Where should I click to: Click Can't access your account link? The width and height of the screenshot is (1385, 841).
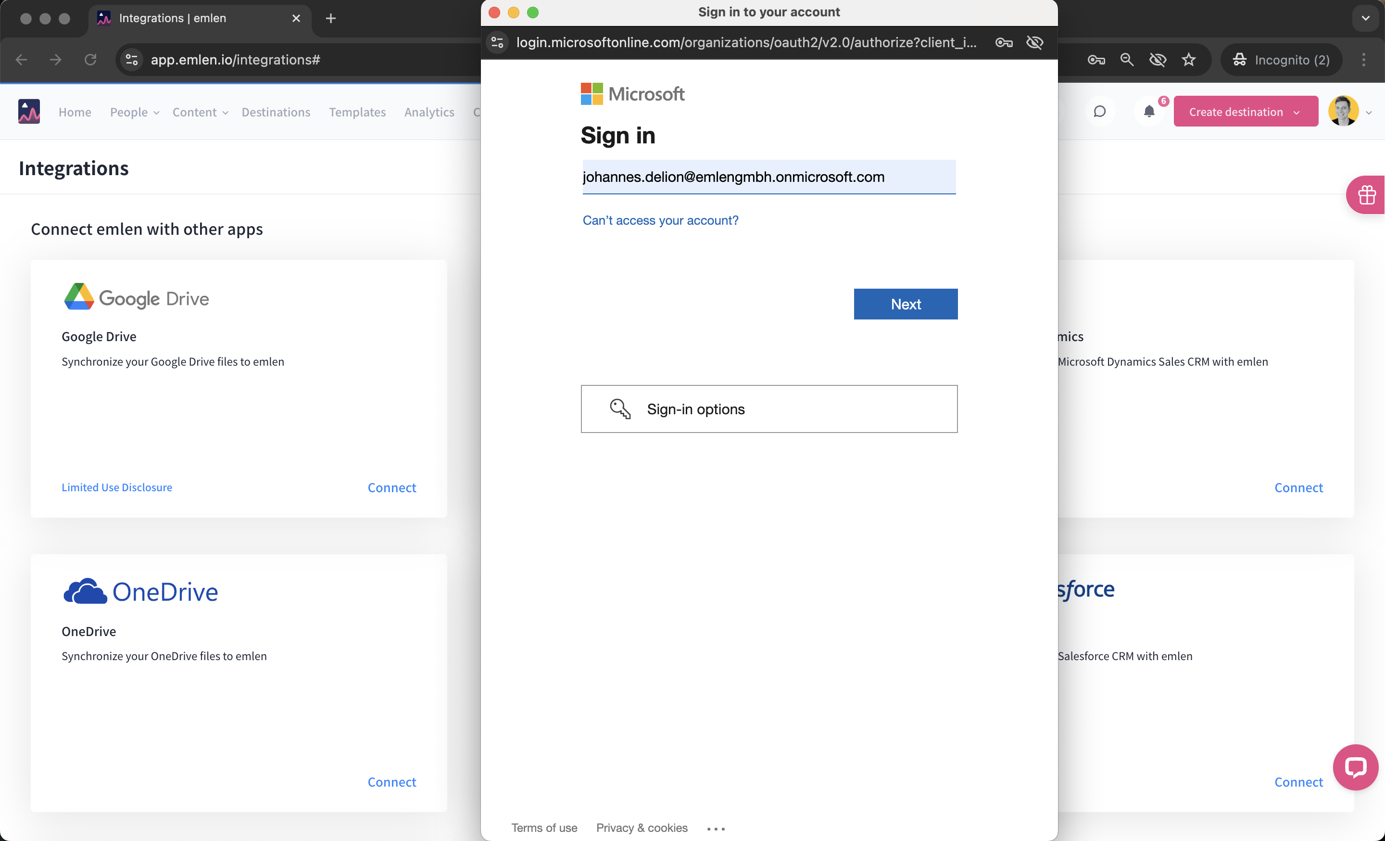660,220
